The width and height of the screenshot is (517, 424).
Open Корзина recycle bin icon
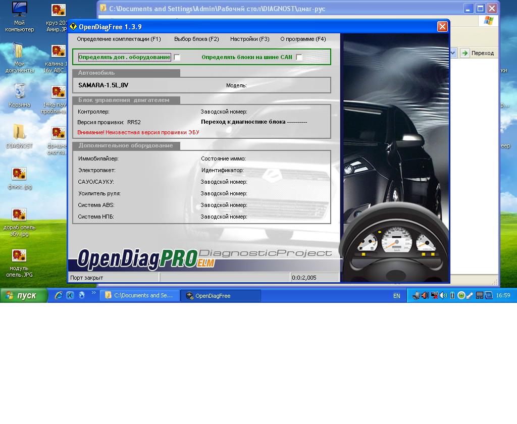tap(20, 95)
